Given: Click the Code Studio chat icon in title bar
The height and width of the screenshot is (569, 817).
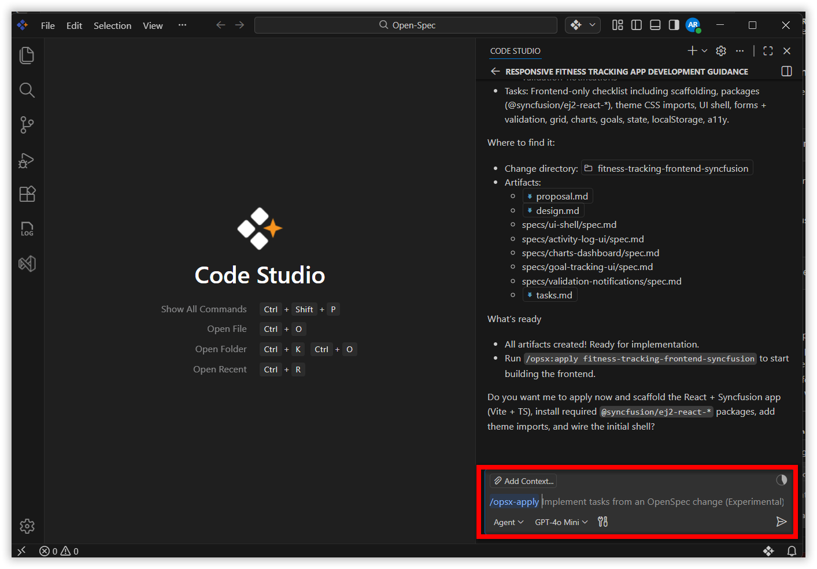Looking at the screenshot, I should coord(576,25).
